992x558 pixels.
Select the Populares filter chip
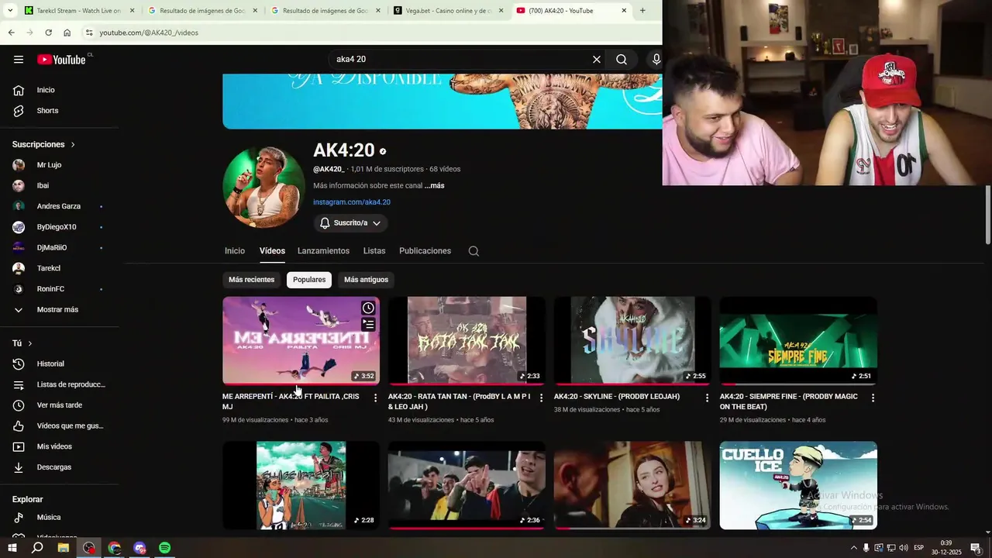(309, 280)
